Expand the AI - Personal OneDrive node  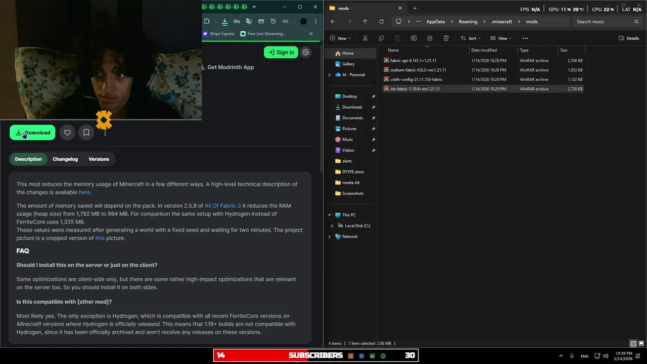pos(330,75)
